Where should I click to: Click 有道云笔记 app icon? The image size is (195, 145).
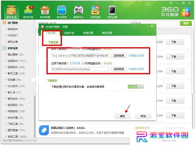click(44, 130)
